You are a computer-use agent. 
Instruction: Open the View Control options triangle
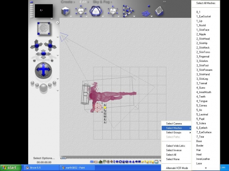tap(58, 37)
